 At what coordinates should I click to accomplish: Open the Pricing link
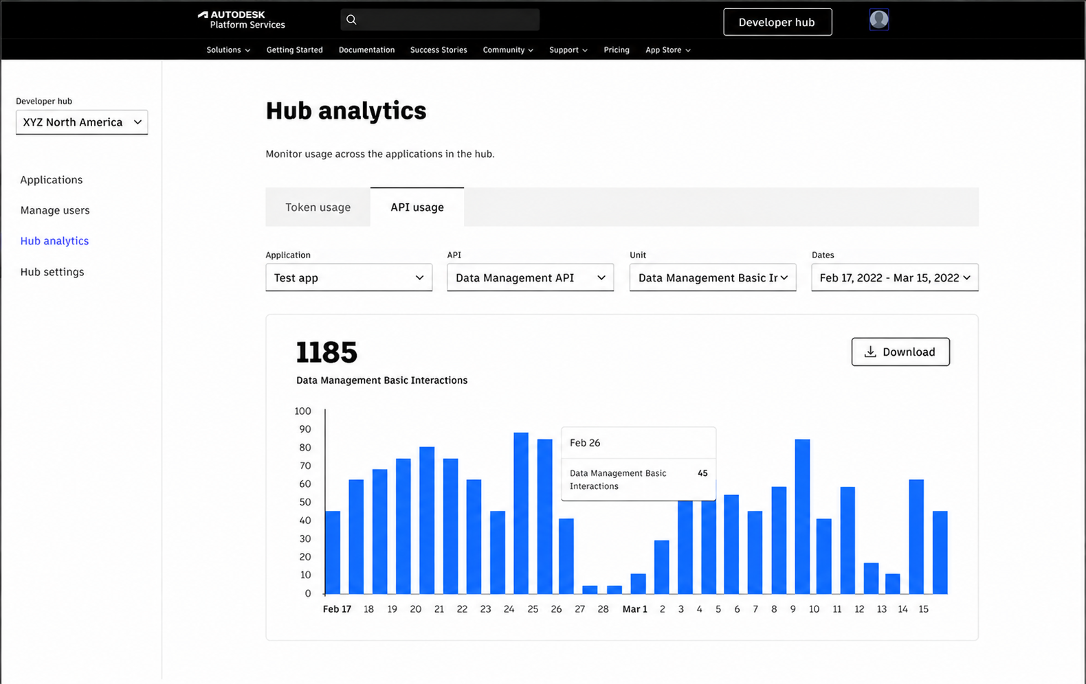coord(616,50)
